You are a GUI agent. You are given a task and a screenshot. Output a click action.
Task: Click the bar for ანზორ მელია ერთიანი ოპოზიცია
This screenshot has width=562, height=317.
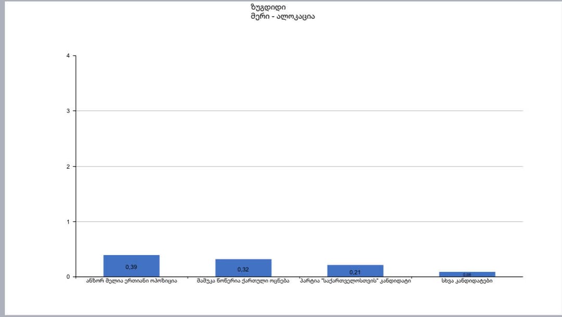tap(131, 260)
